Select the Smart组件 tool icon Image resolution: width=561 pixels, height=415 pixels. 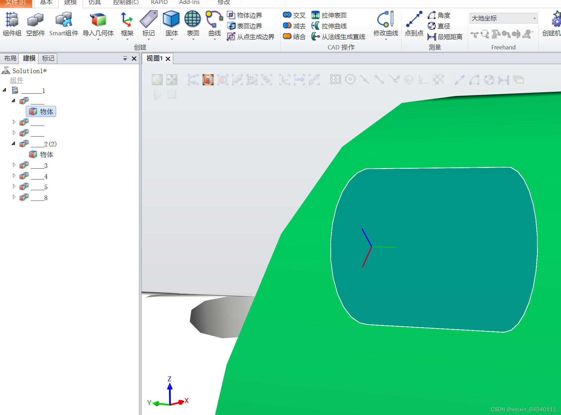click(64, 20)
